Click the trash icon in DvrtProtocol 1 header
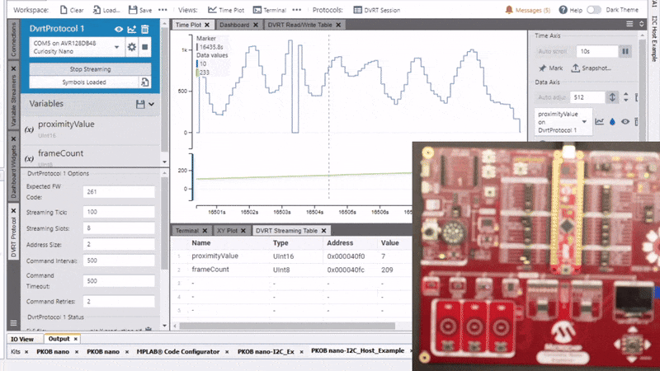The image size is (660, 371). tap(145, 30)
